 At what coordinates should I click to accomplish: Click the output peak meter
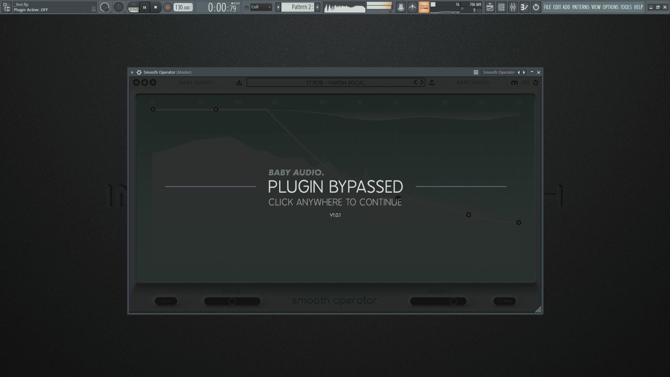(379, 6)
